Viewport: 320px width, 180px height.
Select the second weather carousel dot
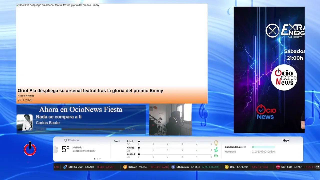pos(97,159)
